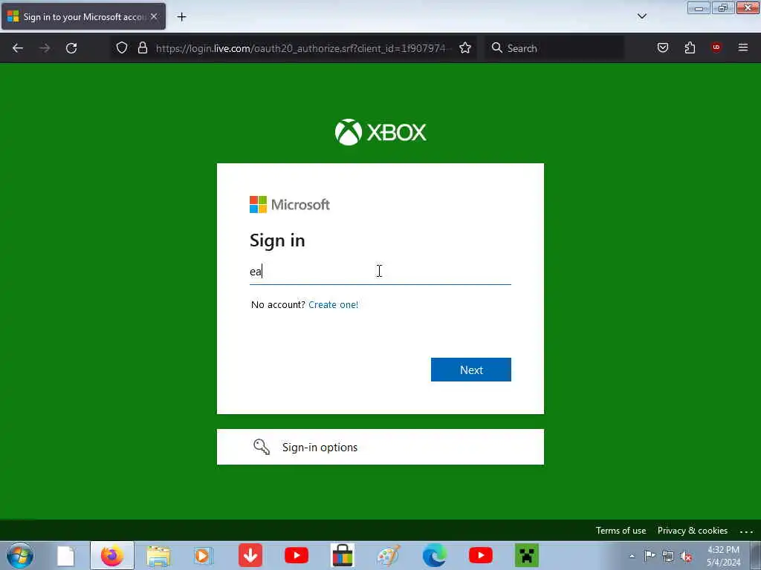Open the Action Center flag tray icon

click(x=650, y=555)
